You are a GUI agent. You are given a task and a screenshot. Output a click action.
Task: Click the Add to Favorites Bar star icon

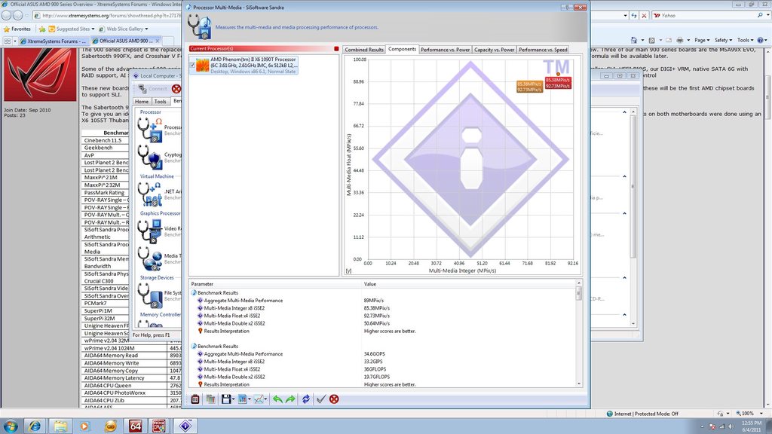42,29
